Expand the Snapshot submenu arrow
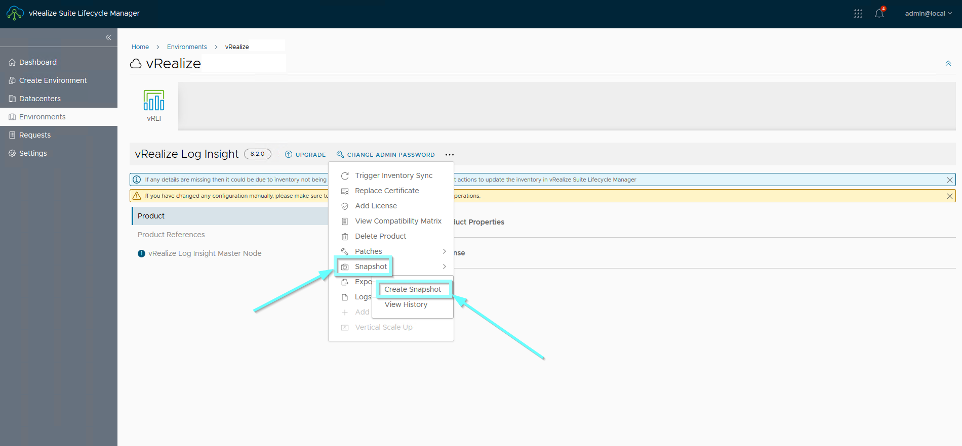 [x=445, y=266]
